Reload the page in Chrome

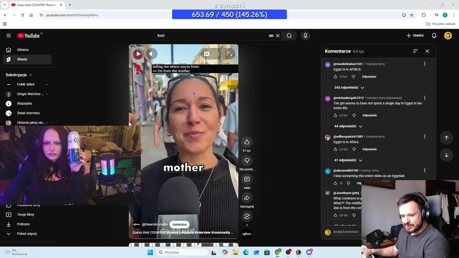(x=22, y=15)
